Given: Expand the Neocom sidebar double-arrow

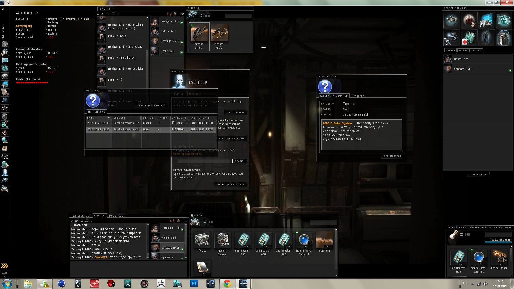Looking at the screenshot, I should click(x=3, y=9).
